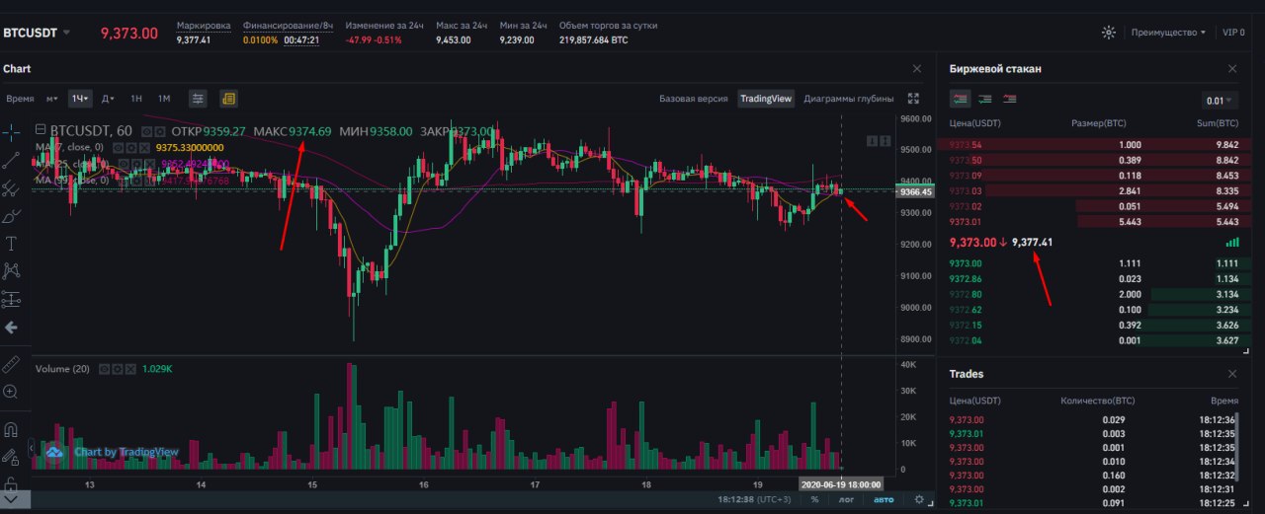Click ask price 9373.01 in order book
Viewport: 1265px width, 514px height.
(966, 220)
